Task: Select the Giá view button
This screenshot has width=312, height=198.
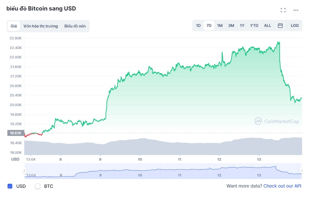Action: click(x=14, y=26)
